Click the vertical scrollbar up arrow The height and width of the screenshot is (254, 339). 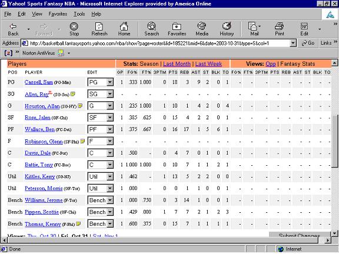[334, 63]
